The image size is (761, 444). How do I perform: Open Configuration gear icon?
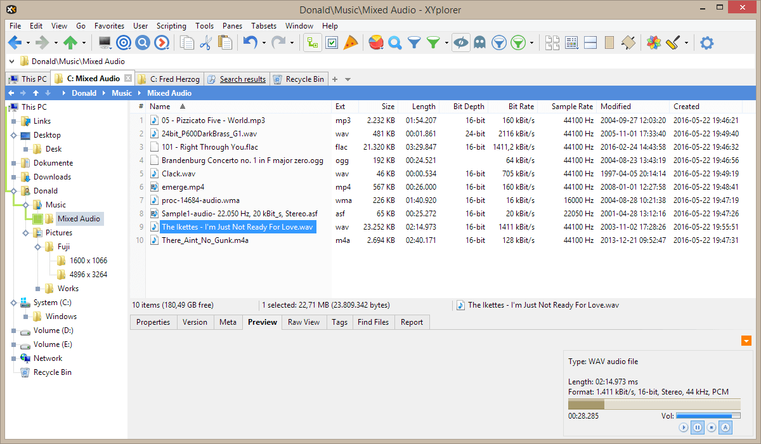coord(706,42)
